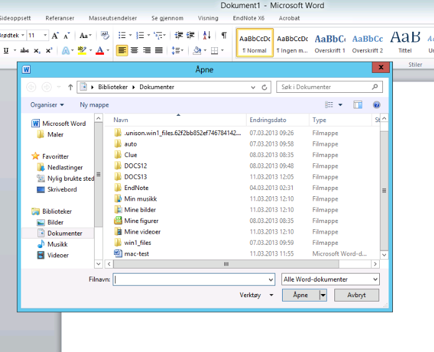Toggle subscript formatting
Image resolution: width=434 pixels, height=352 pixels.
point(37,50)
